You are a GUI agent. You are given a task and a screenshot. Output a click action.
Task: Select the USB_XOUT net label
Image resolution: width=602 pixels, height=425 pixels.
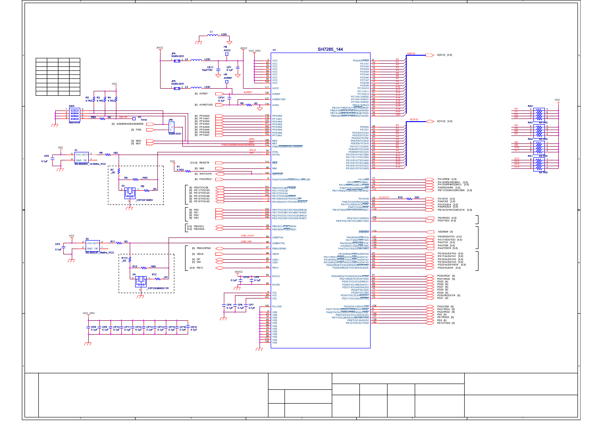pyautogui.click(x=247, y=236)
